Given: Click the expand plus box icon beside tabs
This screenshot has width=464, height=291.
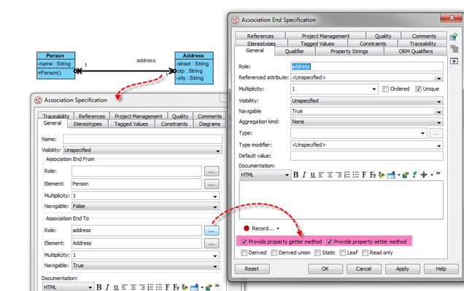Looking at the screenshot, I should tap(454, 61).
